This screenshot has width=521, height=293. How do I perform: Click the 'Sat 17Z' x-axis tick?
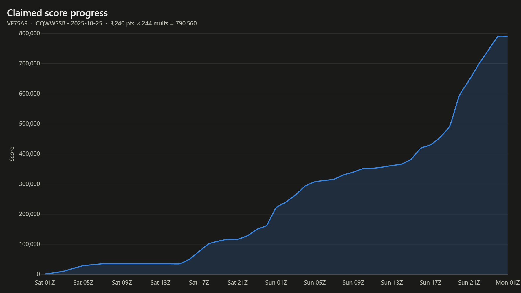tap(199, 283)
